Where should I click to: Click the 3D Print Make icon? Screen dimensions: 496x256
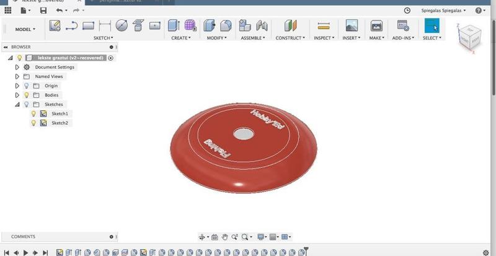click(x=376, y=25)
